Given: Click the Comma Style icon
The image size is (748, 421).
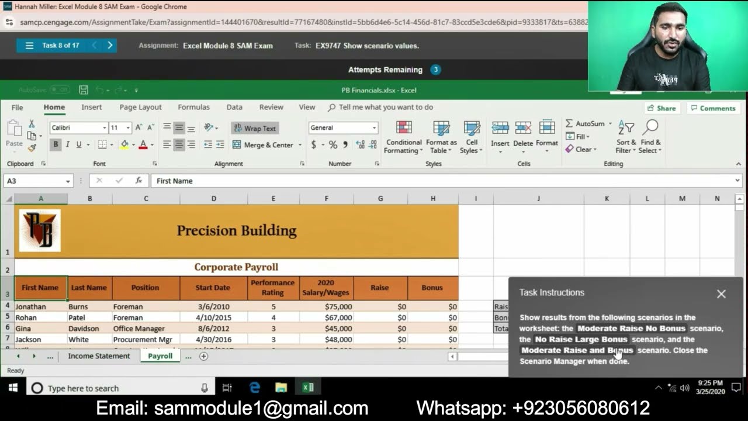Looking at the screenshot, I should pos(345,144).
